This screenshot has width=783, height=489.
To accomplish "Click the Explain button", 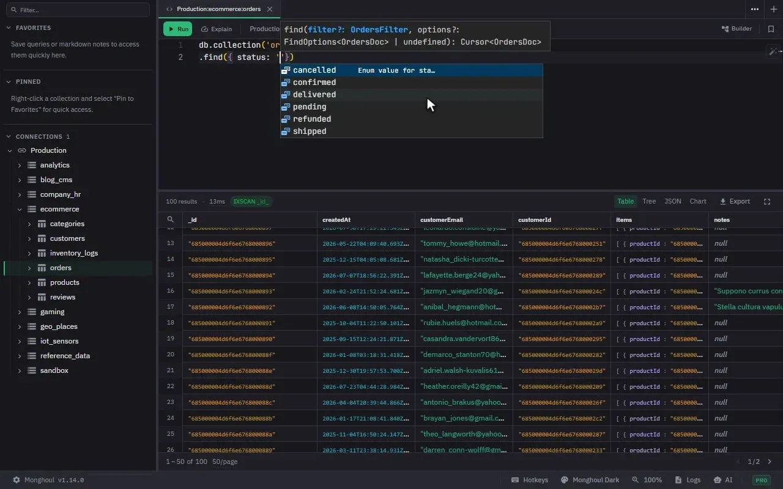I will (217, 29).
